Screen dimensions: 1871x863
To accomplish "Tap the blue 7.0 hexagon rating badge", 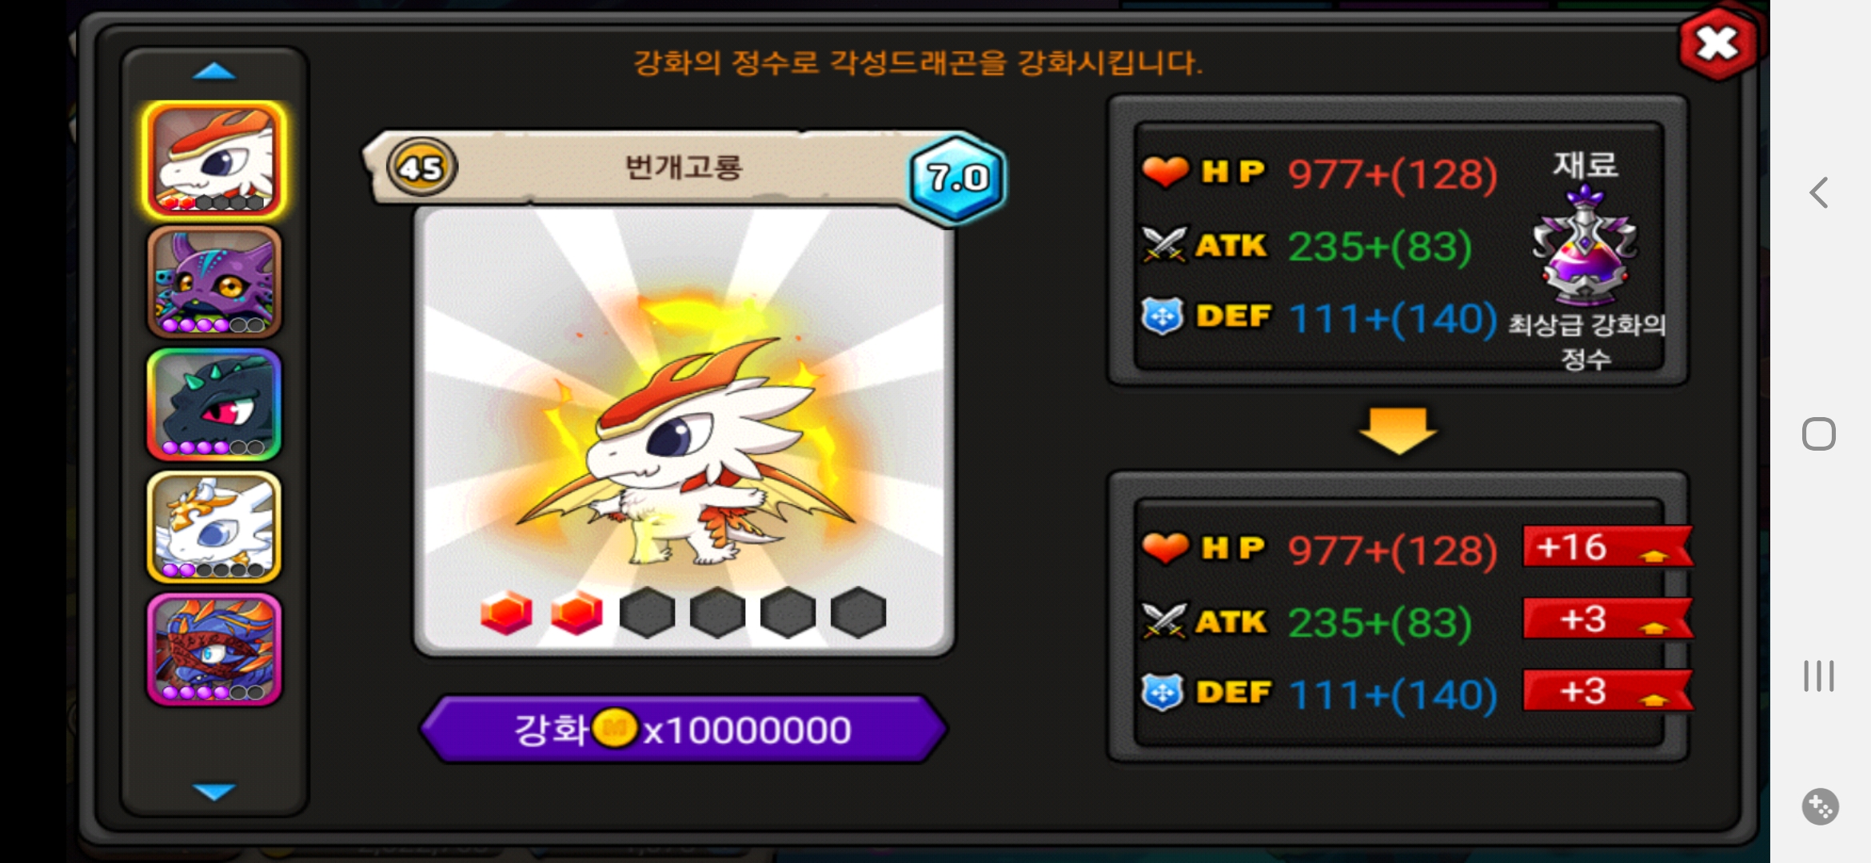I will (957, 177).
